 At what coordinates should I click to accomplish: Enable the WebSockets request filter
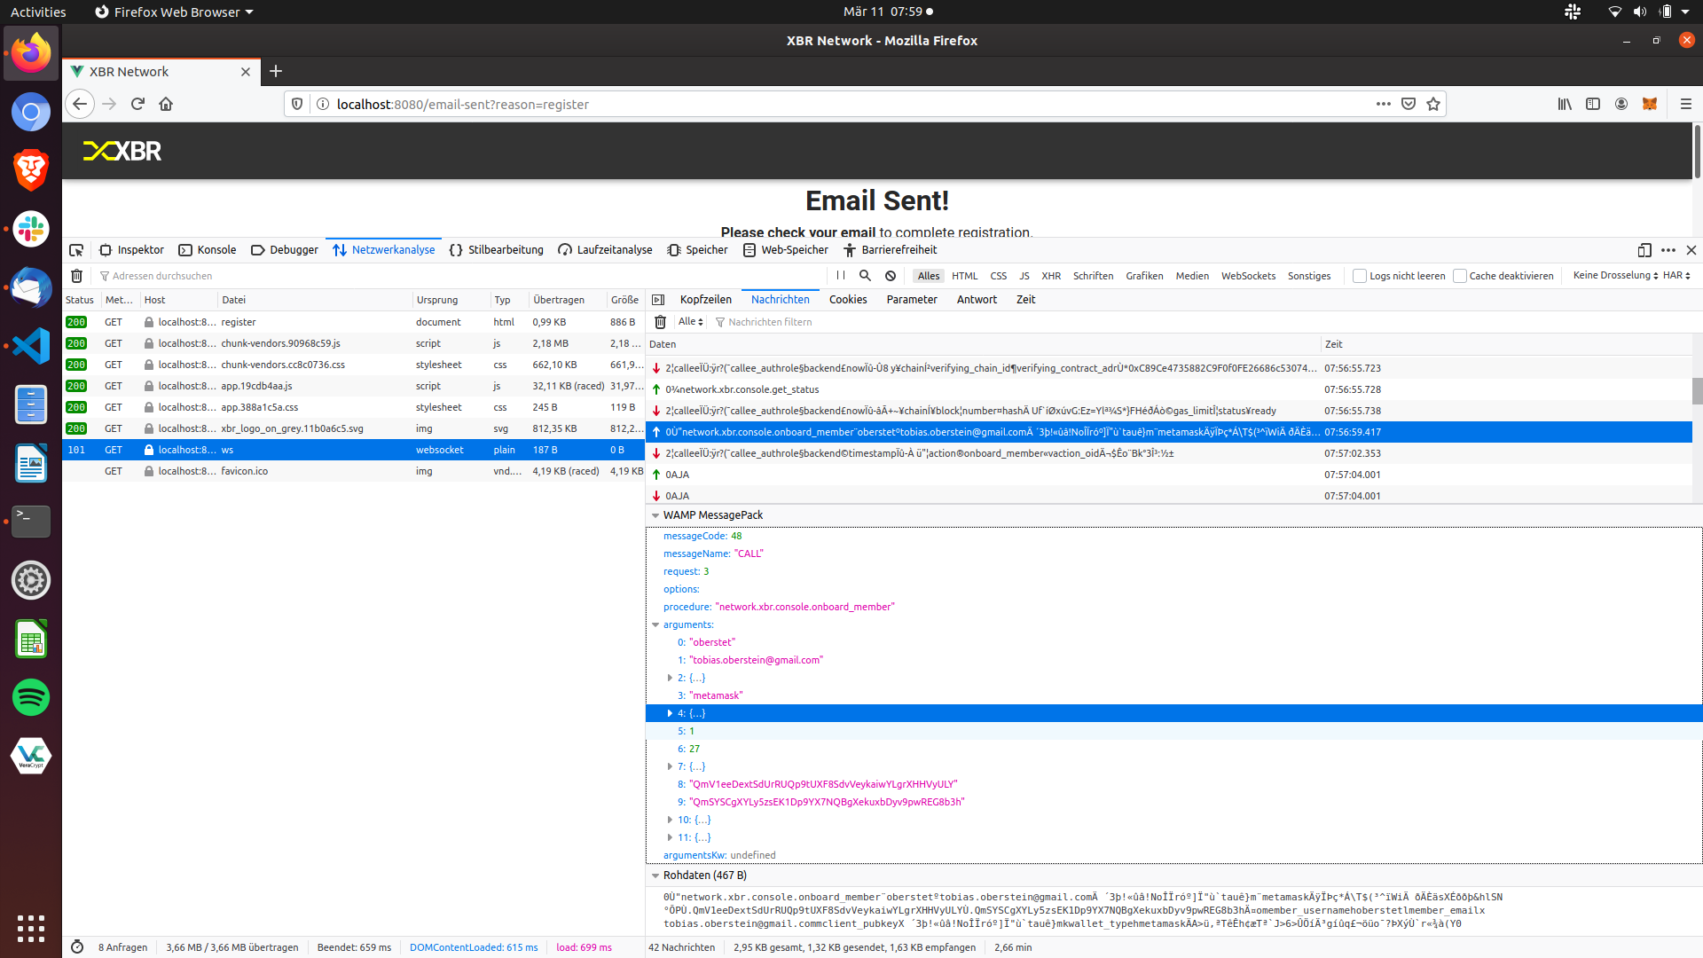pyautogui.click(x=1247, y=276)
